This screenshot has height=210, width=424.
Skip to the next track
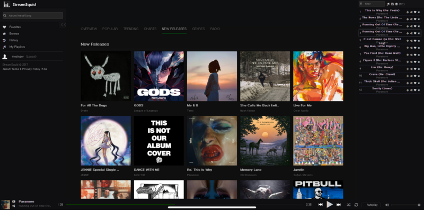coord(338,205)
